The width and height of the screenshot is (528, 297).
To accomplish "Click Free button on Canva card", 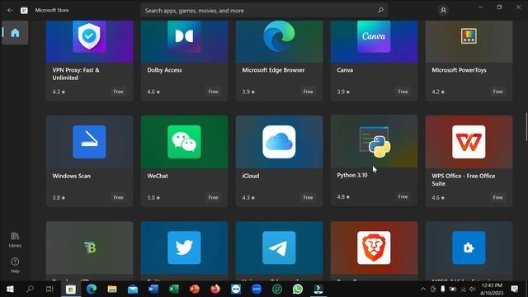I will click(x=403, y=92).
